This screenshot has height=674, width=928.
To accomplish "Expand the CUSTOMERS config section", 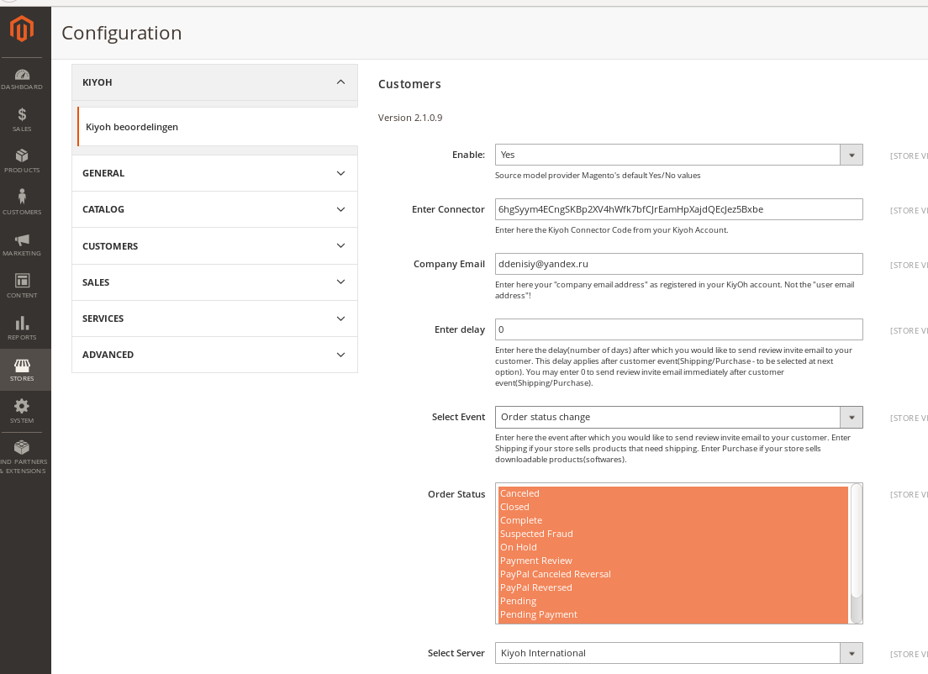I will point(214,246).
